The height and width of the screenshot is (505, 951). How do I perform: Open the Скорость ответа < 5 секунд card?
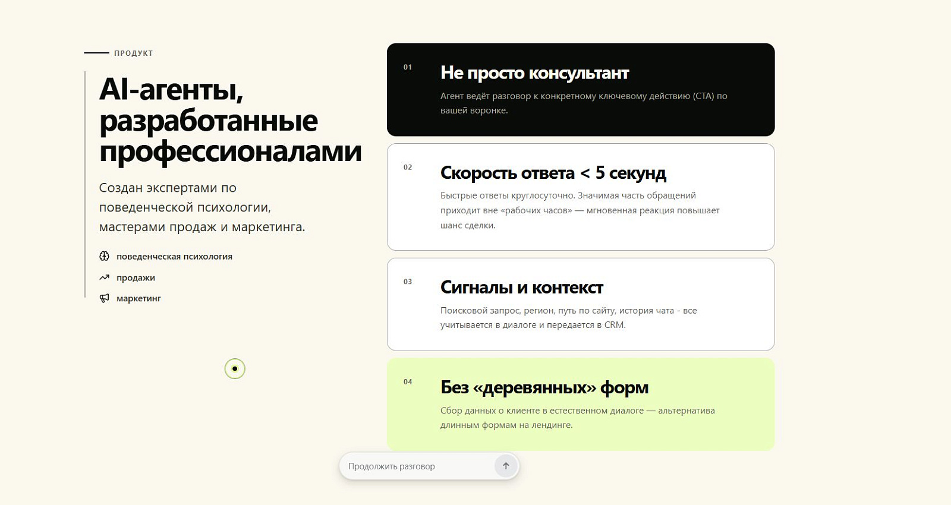581,197
